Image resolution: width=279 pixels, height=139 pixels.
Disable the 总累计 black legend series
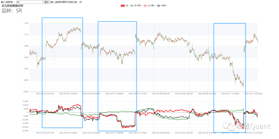tap(162, 6)
